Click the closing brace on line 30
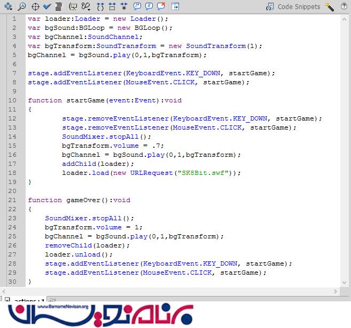The height and width of the screenshot is (328, 351). click(x=30, y=282)
